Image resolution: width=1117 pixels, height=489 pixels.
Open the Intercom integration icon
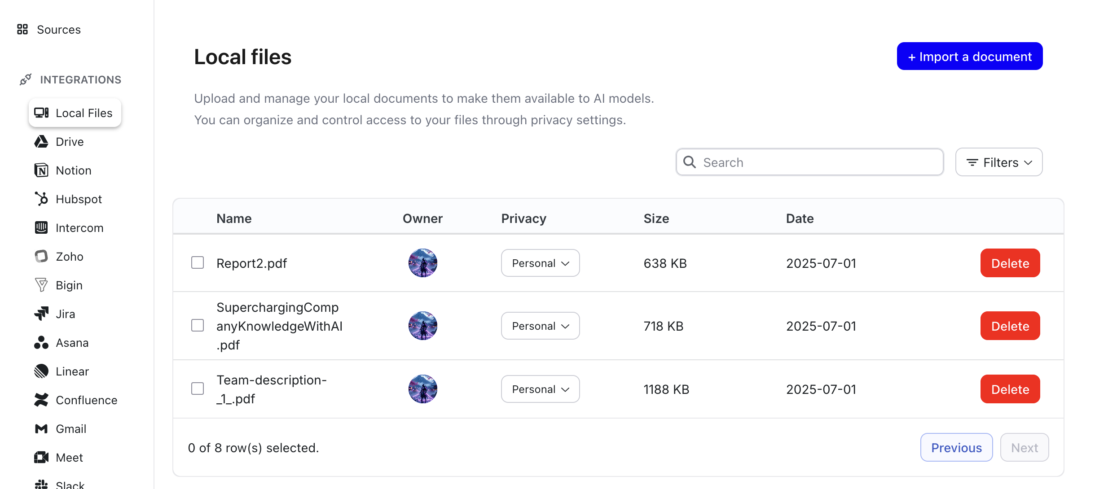coord(41,228)
